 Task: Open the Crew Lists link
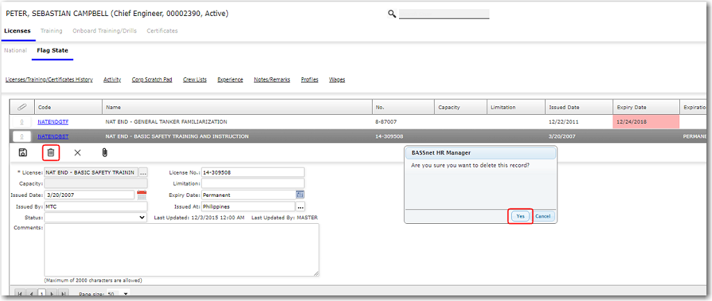[x=195, y=80]
